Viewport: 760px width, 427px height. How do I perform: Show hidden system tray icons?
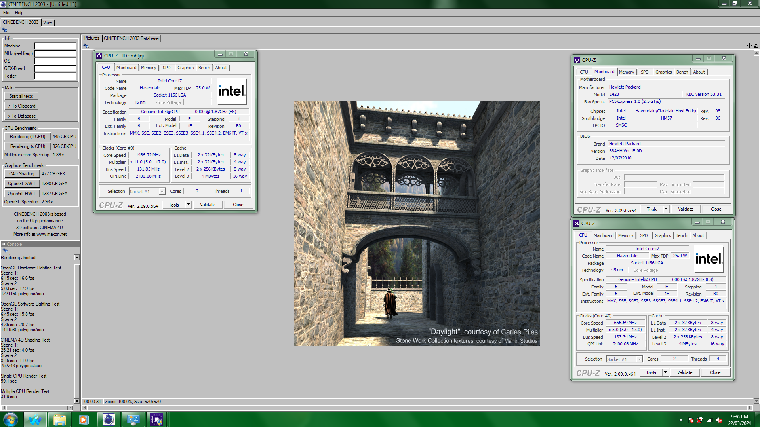coord(681,420)
